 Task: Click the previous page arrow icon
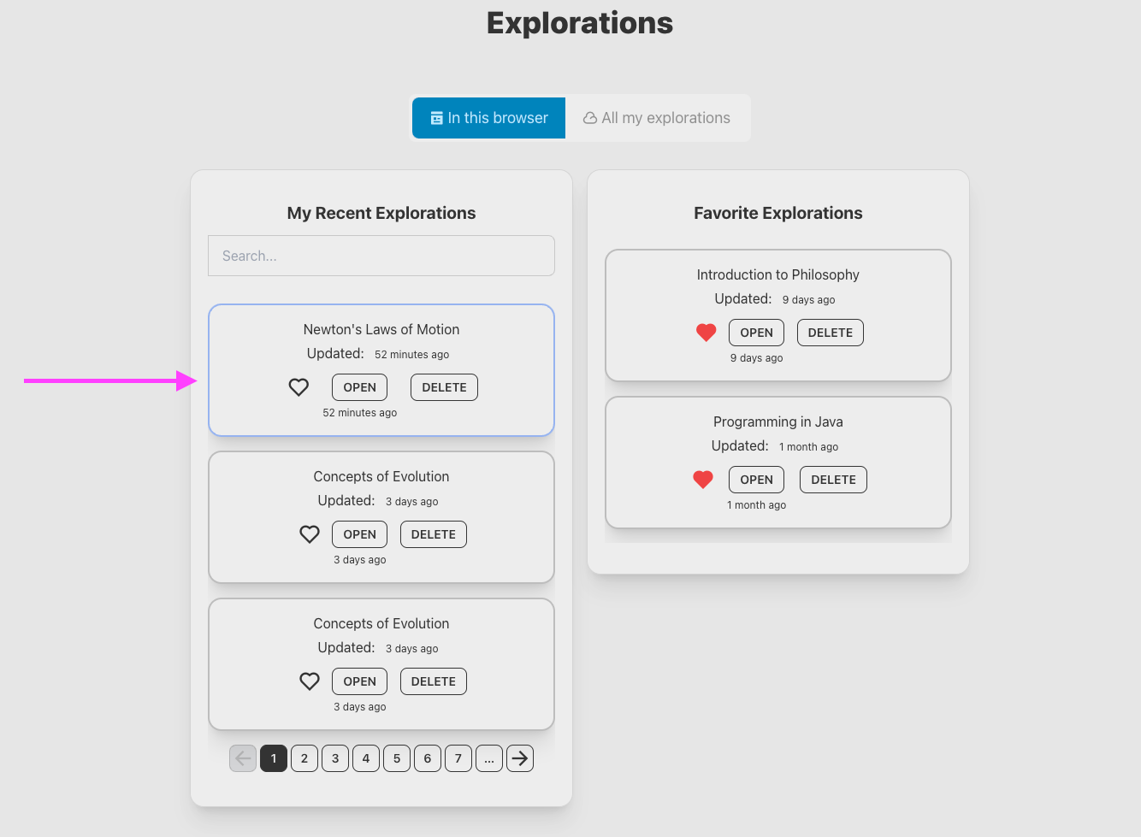tap(243, 758)
